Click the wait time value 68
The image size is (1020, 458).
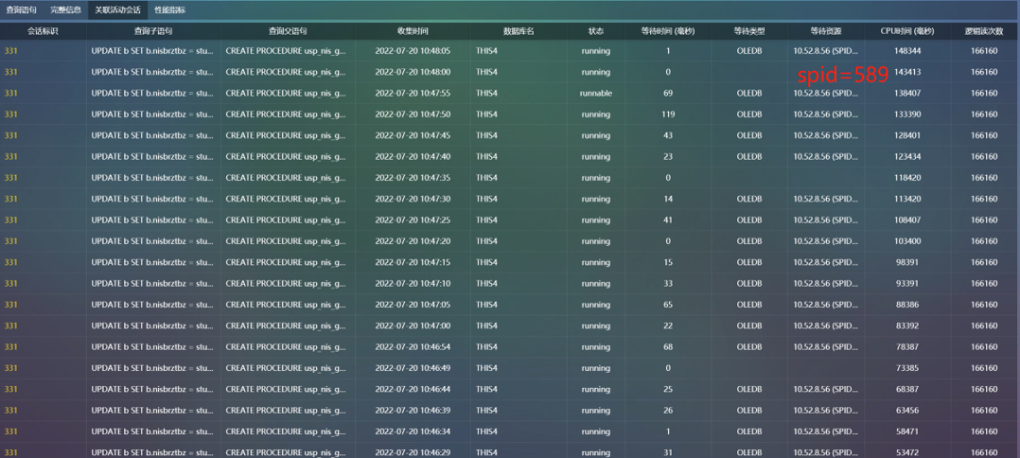coord(668,346)
